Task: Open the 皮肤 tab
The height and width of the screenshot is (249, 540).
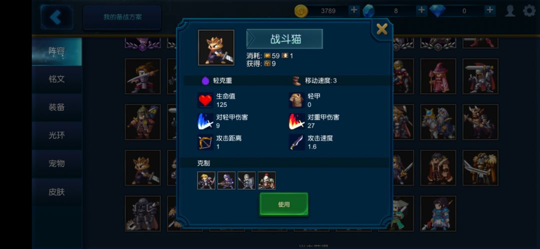Action: 57,192
